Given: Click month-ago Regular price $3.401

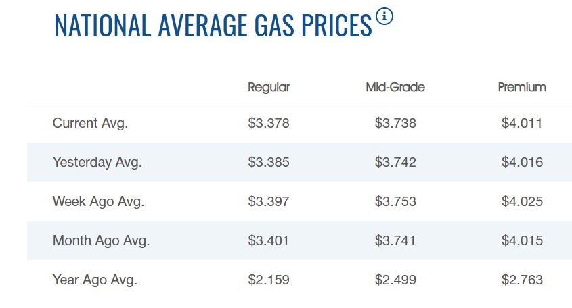Looking at the screenshot, I should 269,240.
